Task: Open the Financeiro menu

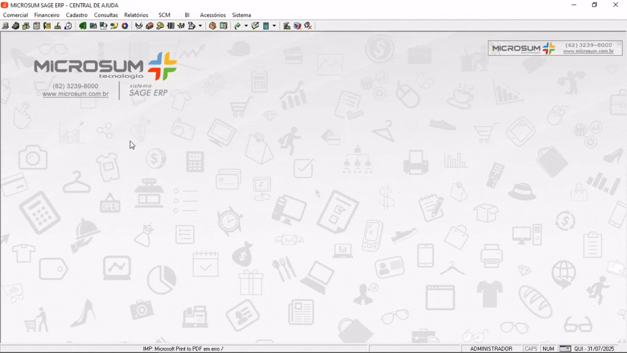Action: click(x=47, y=15)
